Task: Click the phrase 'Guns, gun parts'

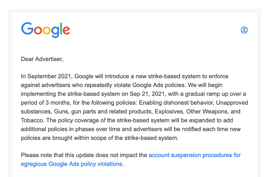Action: [x=75, y=112]
